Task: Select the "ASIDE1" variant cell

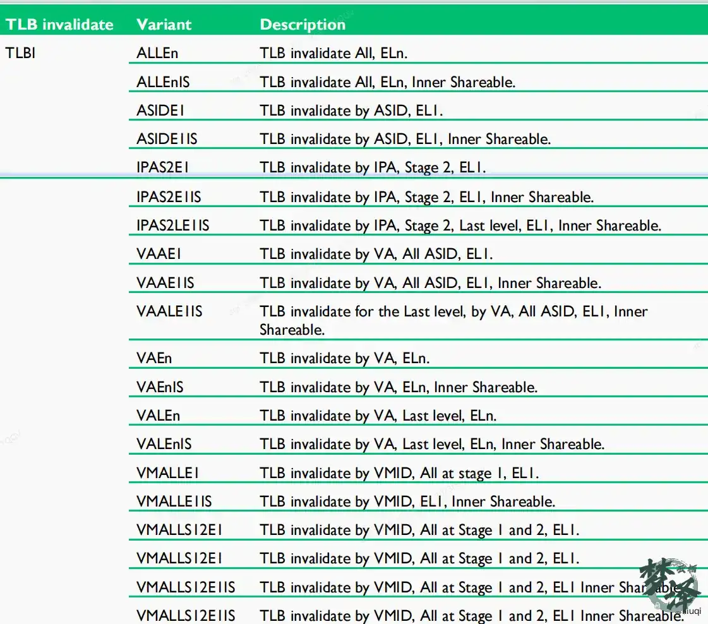Action: click(160, 110)
